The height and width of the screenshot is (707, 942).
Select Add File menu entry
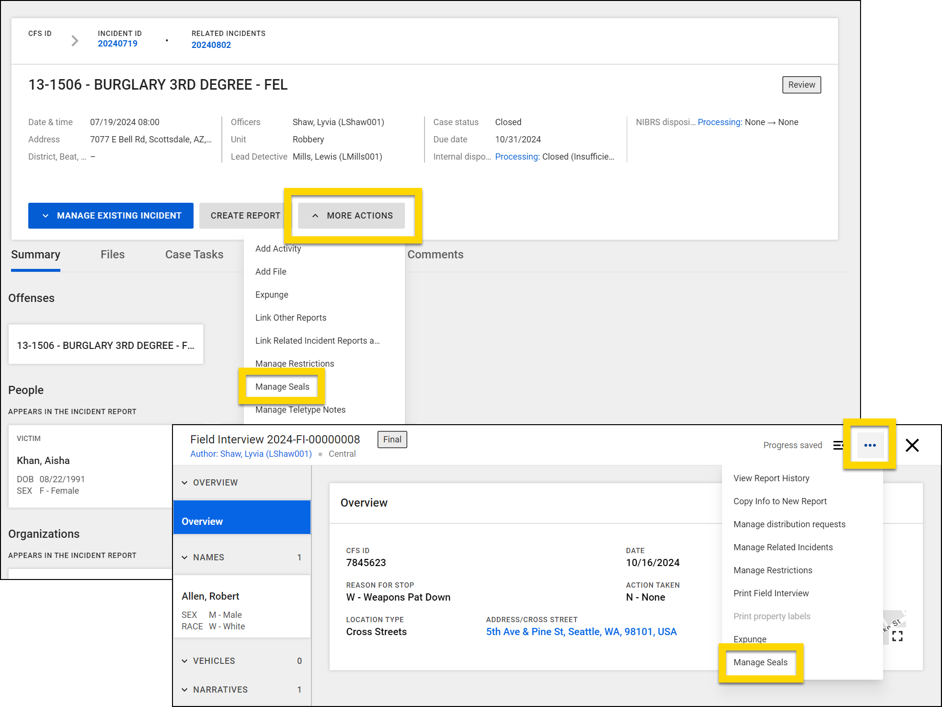tap(324, 272)
